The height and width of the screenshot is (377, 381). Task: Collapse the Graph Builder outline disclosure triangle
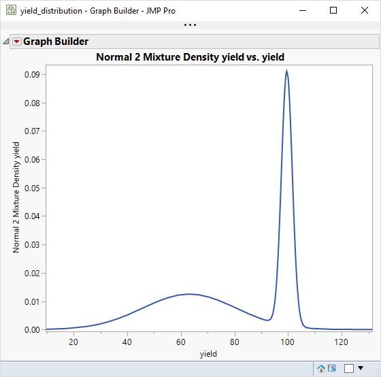pos(6,42)
